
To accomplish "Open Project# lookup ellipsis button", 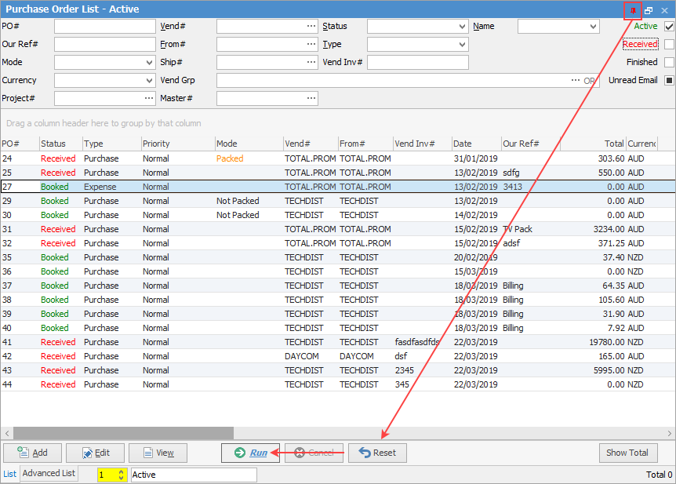I will pos(149,98).
